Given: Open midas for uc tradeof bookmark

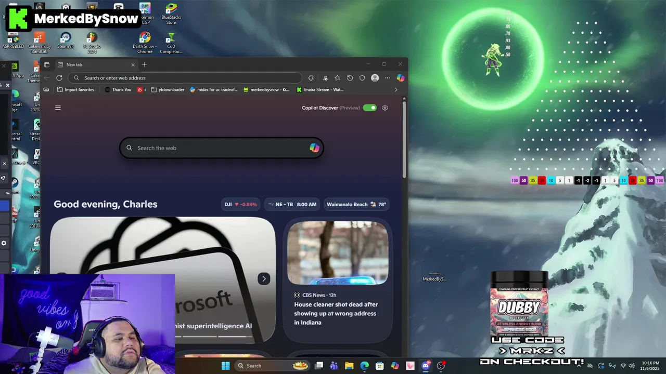Looking at the screenshot, I should pos(214,89).
